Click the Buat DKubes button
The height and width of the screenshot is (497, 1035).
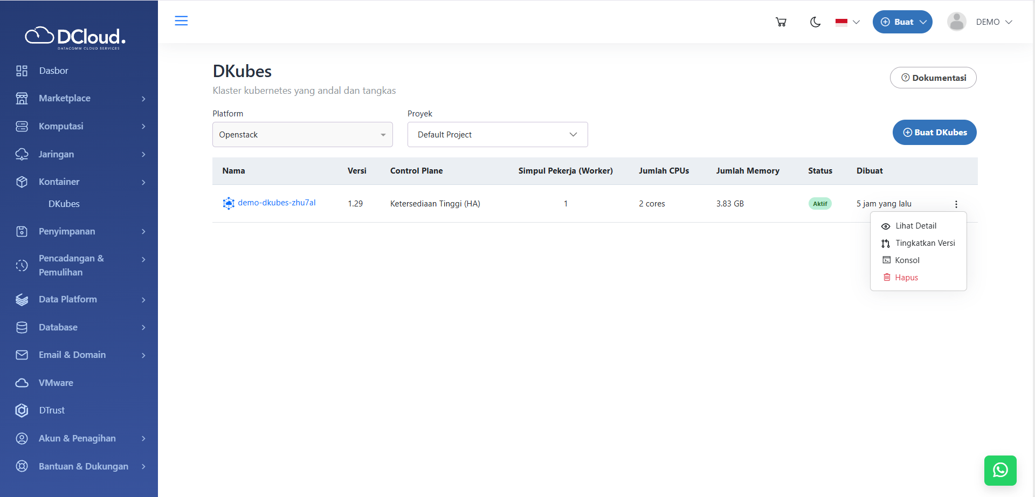[934, 133]
